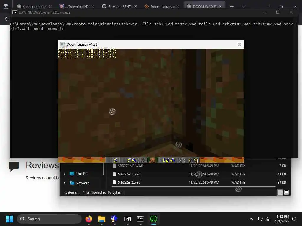This screenshot has height=226, width=302.
Task: Click the Doom marine face in status bar
Action: coord(152,160)
